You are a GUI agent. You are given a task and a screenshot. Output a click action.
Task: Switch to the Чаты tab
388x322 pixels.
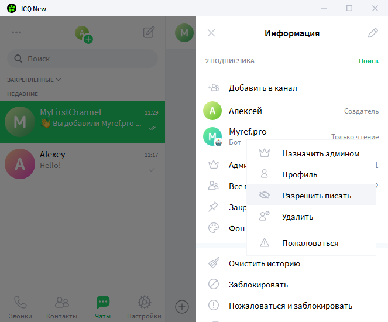pos(102,307)
